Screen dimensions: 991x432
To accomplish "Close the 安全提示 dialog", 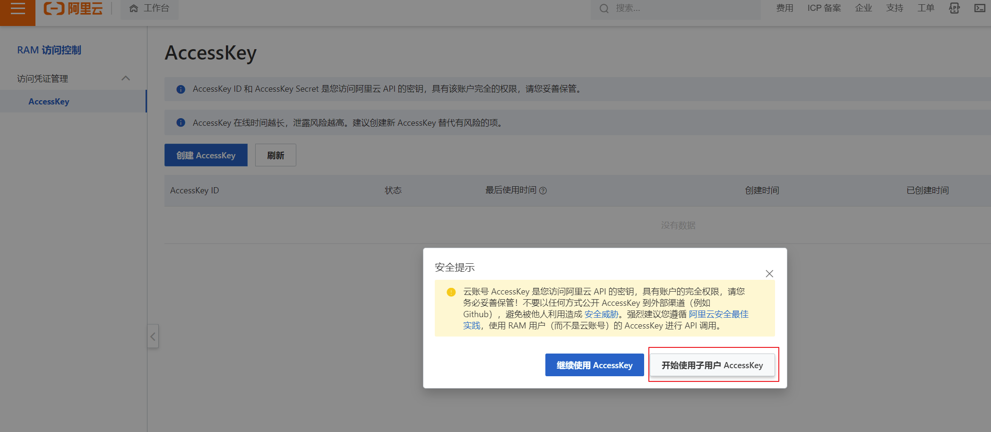I will [769, 274].
